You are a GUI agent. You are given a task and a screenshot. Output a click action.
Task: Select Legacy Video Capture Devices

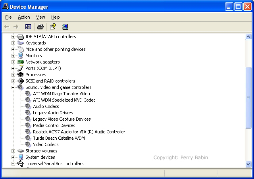click(x=62, y=119)
